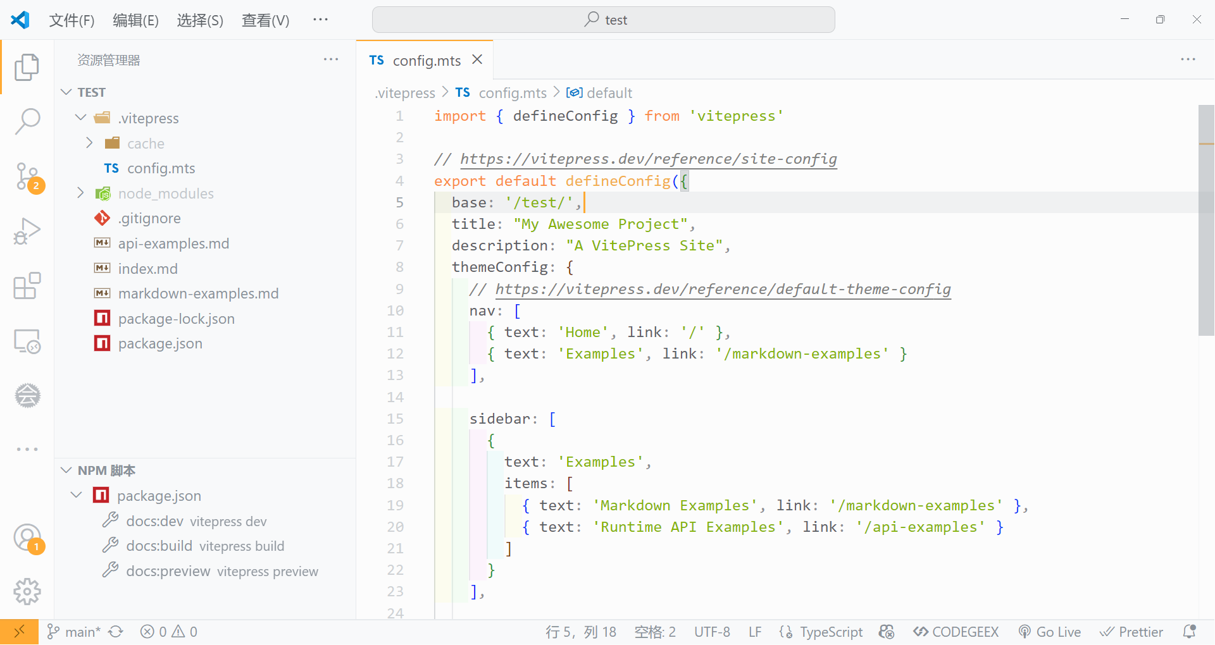Open the Search view in activity bar

(27, 121)
